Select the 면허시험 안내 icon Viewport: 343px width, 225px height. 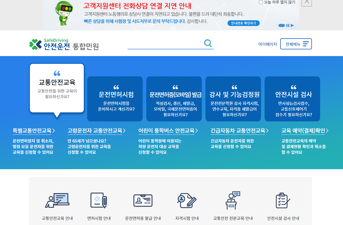(98, 201)
